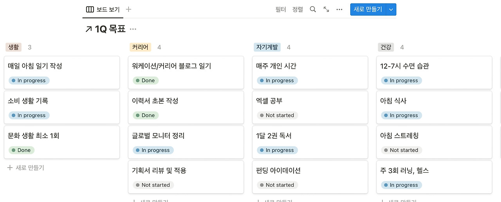The width and height of the screenshot is (501, 202).
Task: Select the 보드 보기 tab
Action: [103, 9]
